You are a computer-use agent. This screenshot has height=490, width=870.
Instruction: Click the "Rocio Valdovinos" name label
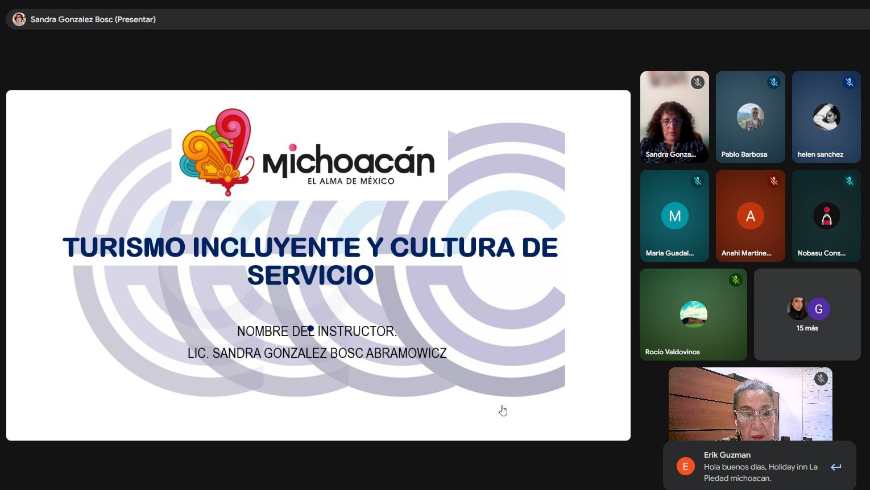point(673,352)
